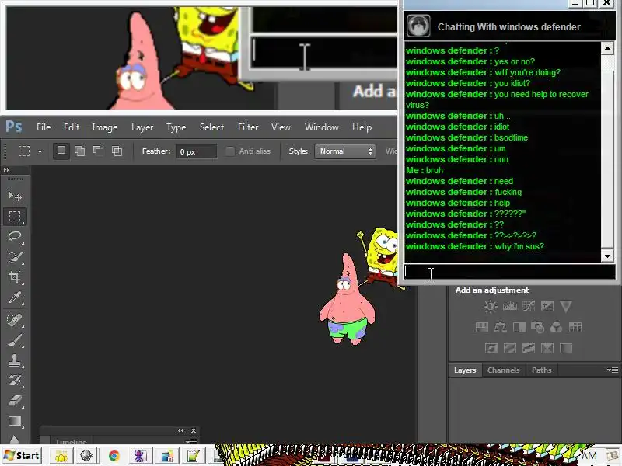The image size is (622, 466).
Task: Add a Color Balance adjustment
Action: click(x=500, y=327)
